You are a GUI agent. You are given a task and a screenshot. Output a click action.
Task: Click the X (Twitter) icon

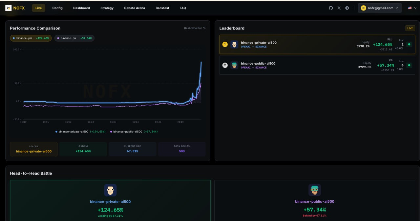[x=339, y=8]
